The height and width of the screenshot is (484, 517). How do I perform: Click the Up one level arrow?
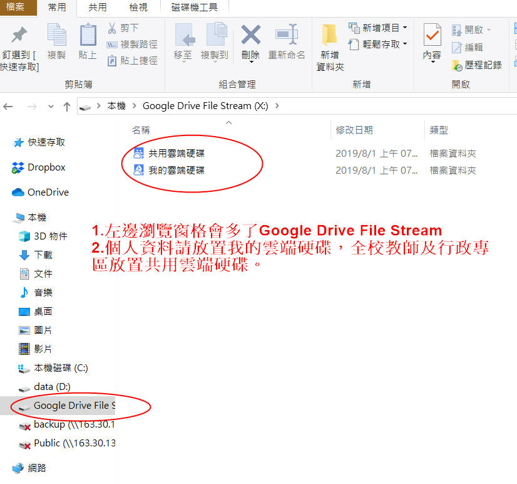(67, 107)
